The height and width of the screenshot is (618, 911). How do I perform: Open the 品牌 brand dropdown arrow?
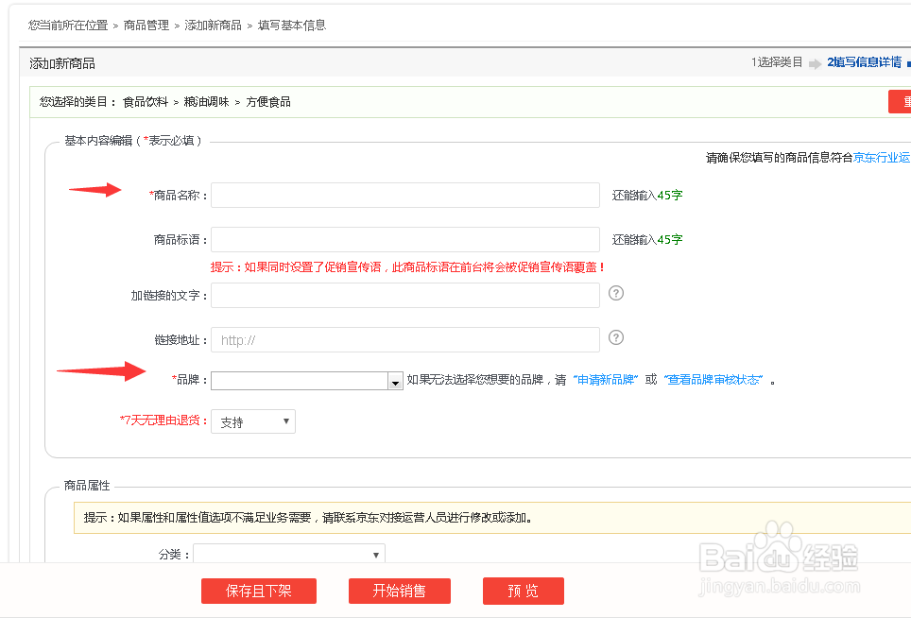(396, 380)
